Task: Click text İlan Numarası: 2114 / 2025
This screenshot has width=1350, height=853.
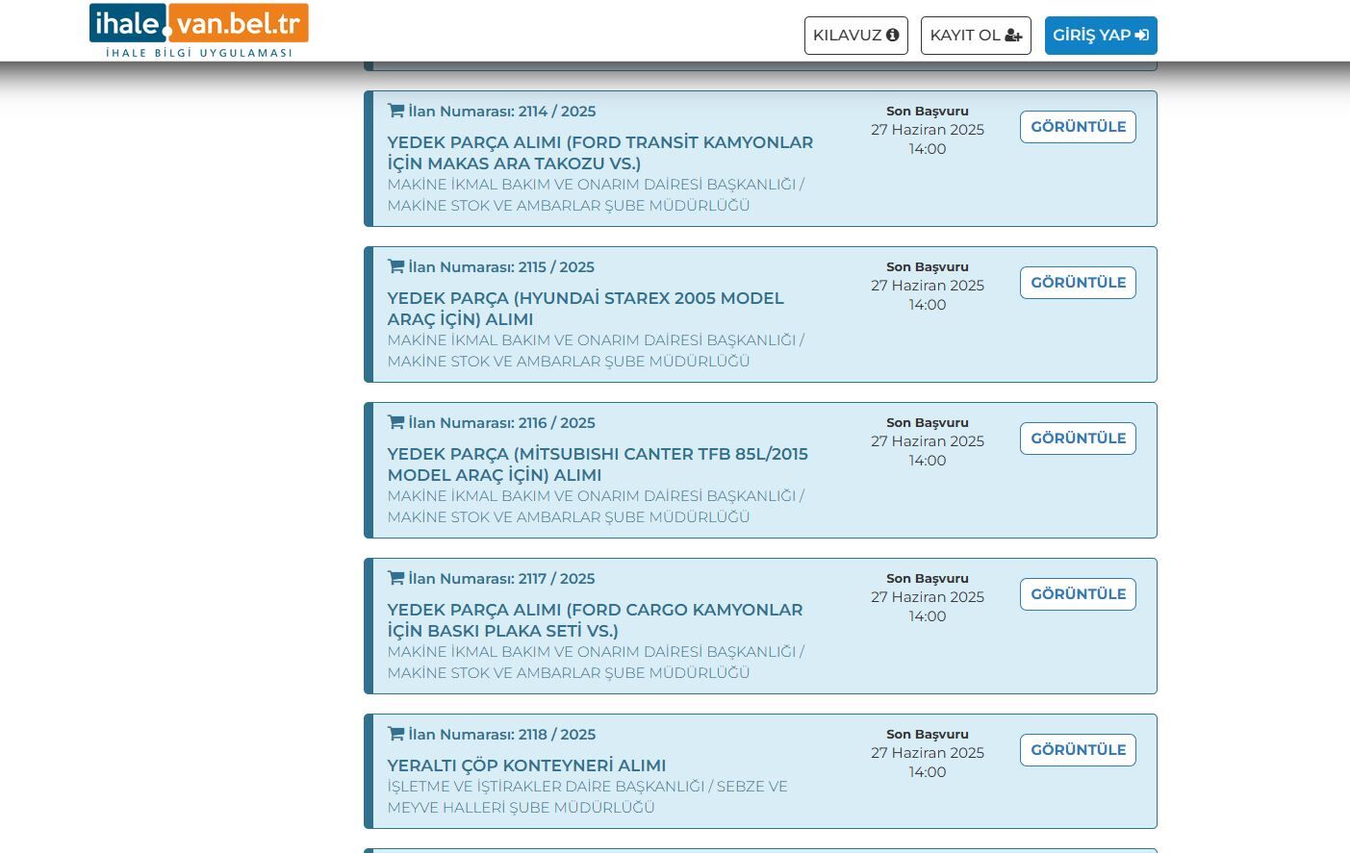Action: click(x=501, y=111)
